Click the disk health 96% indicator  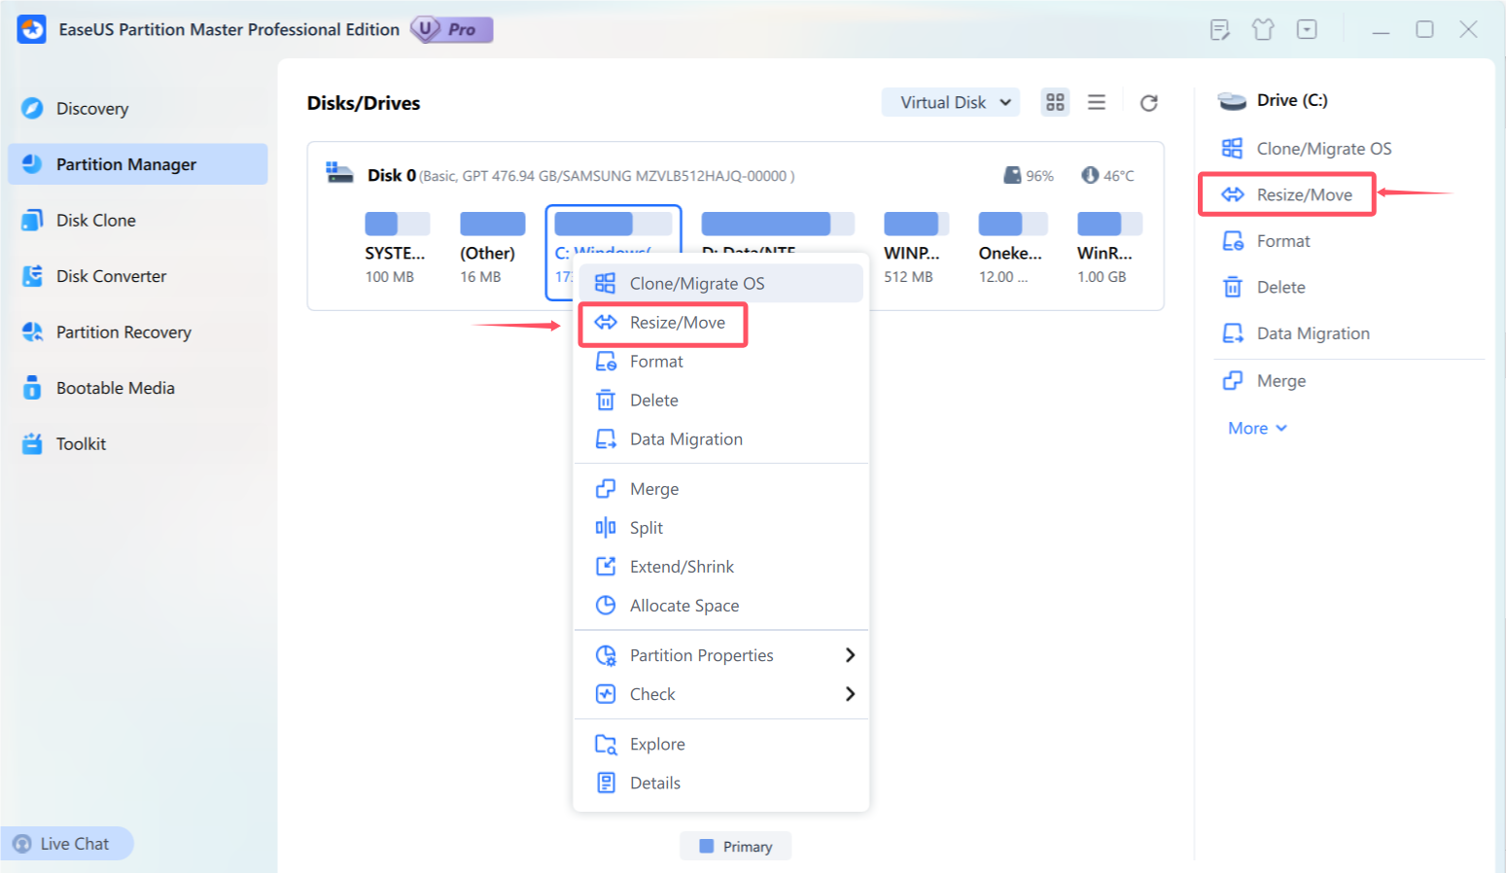tap(1029, 176)
